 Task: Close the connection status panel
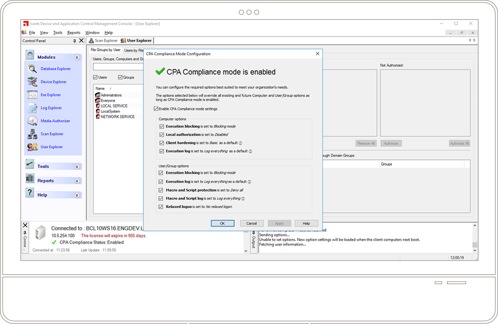pyautogui.click(x=25, y=225)
